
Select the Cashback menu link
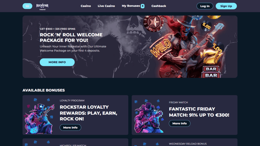(x=159, y=6)
